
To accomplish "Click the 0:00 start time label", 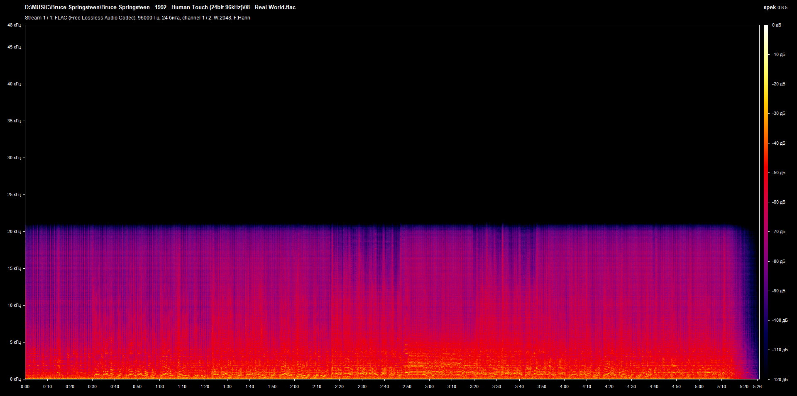I will (25, 386).
